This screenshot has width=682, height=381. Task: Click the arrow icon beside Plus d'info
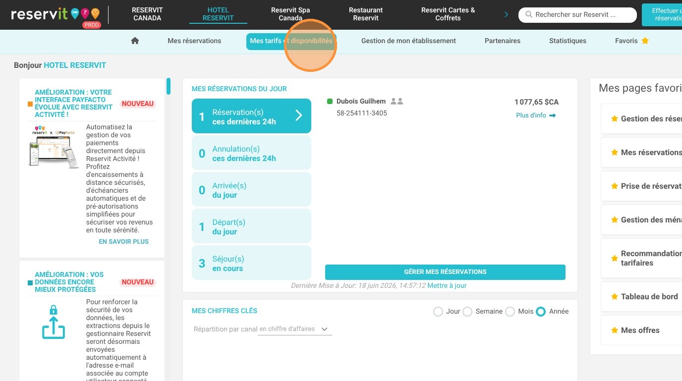pos(553,115)
